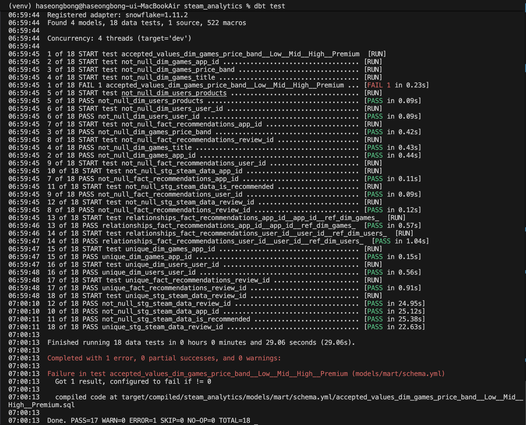
Task: Click "PASS in 0.42s" status
Action: pos(393,132)
